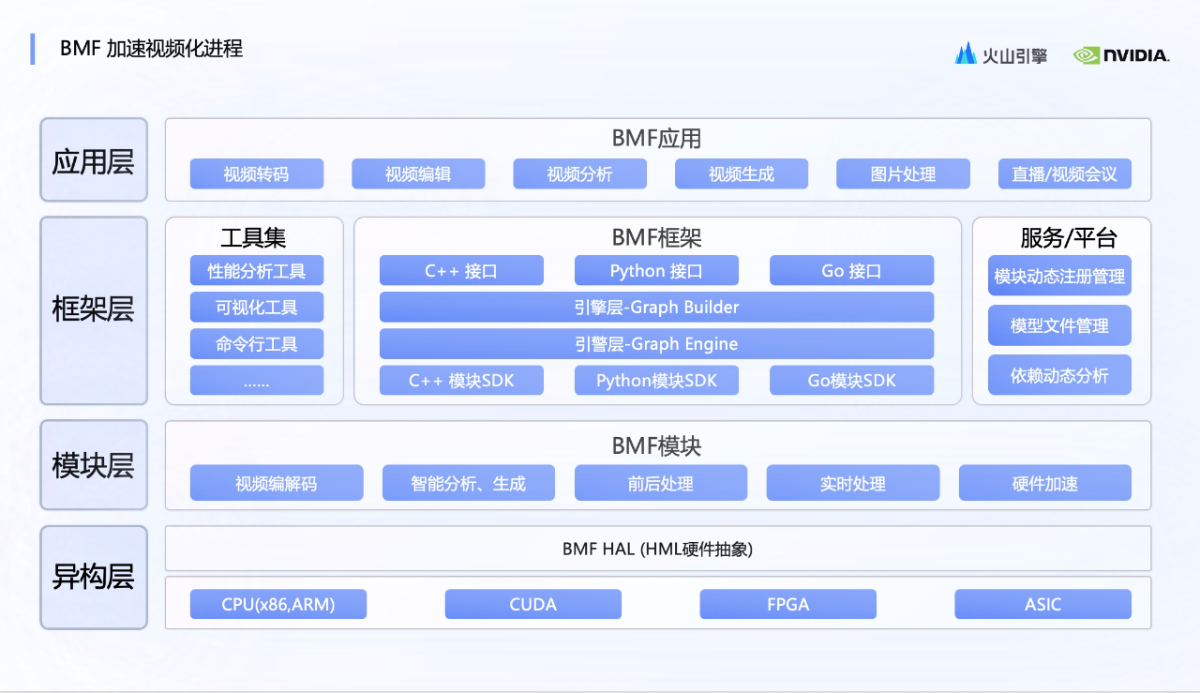This screenshot has width=1200, height=693.
Task: Select the 直播/视频会议 box
Action: [x=1065, y=174]
